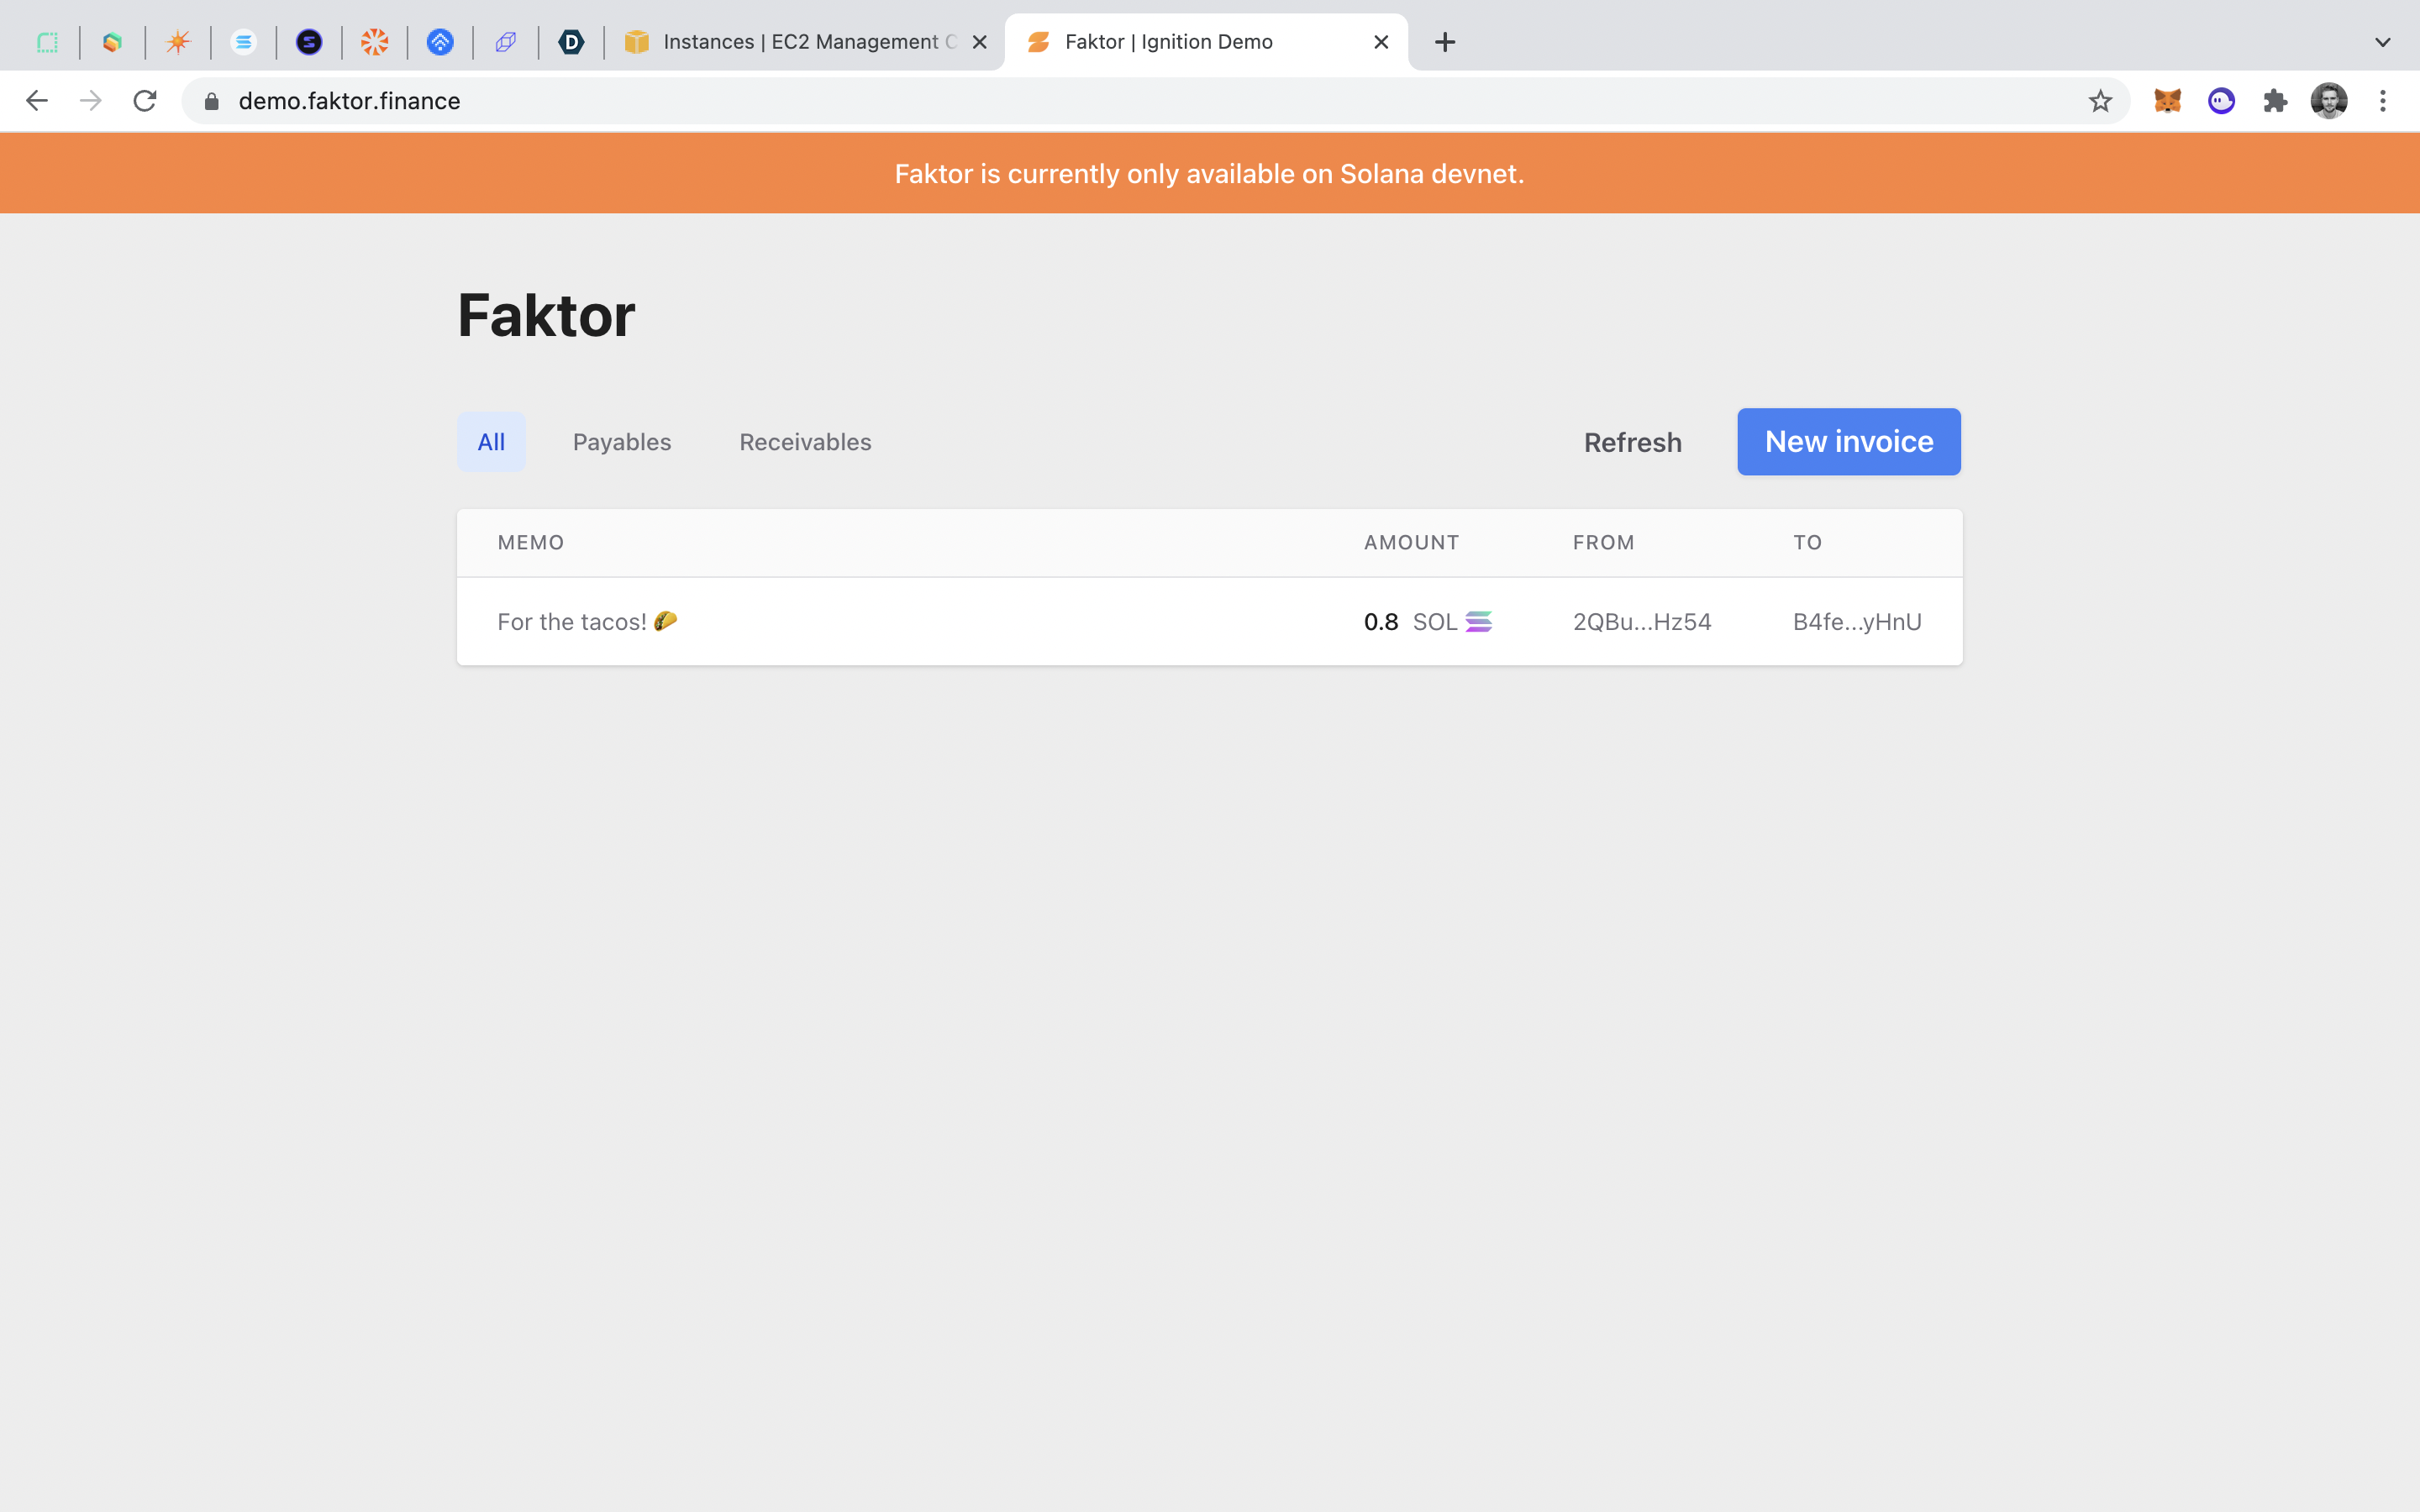Expand the tab search chevron
The height and width of the screenshot is (1512, 2420).
pyautogui.click(x=2383, y=42)
